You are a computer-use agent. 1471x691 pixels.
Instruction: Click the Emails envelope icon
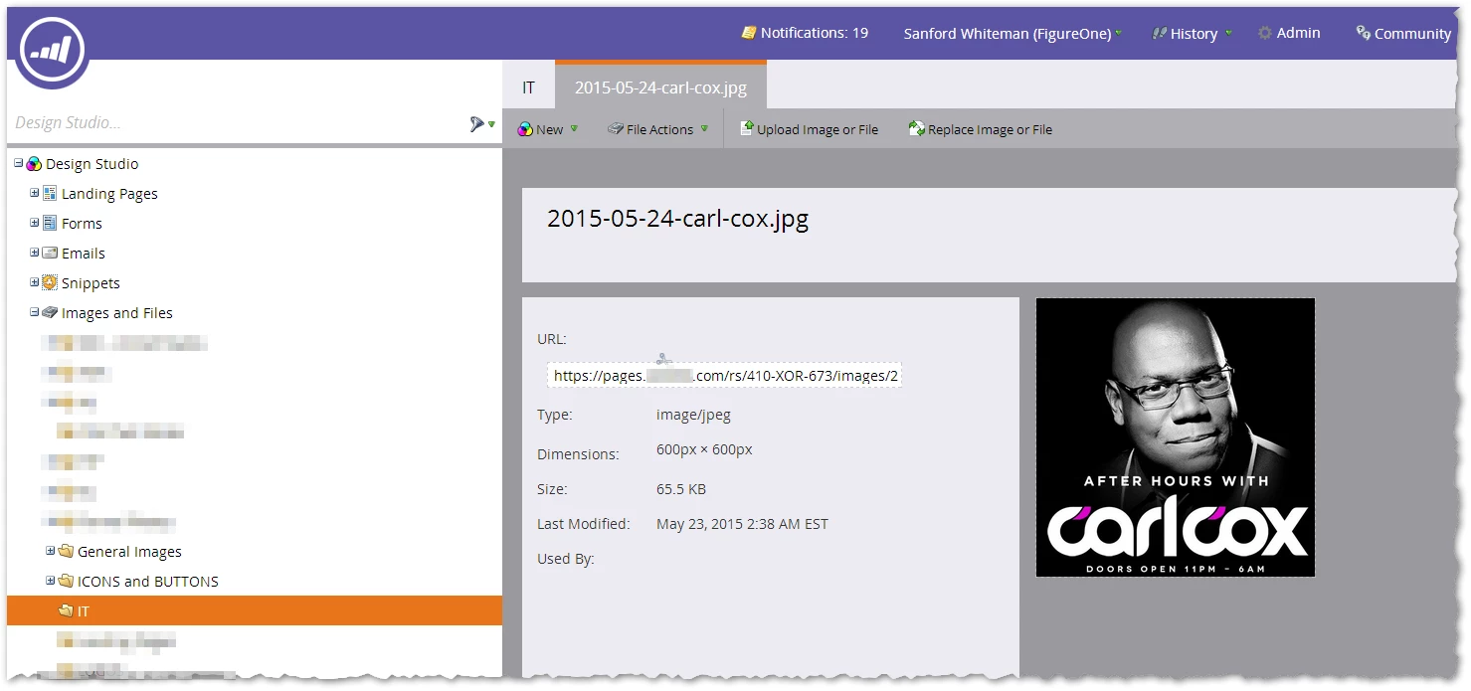[x=50, y=253]
